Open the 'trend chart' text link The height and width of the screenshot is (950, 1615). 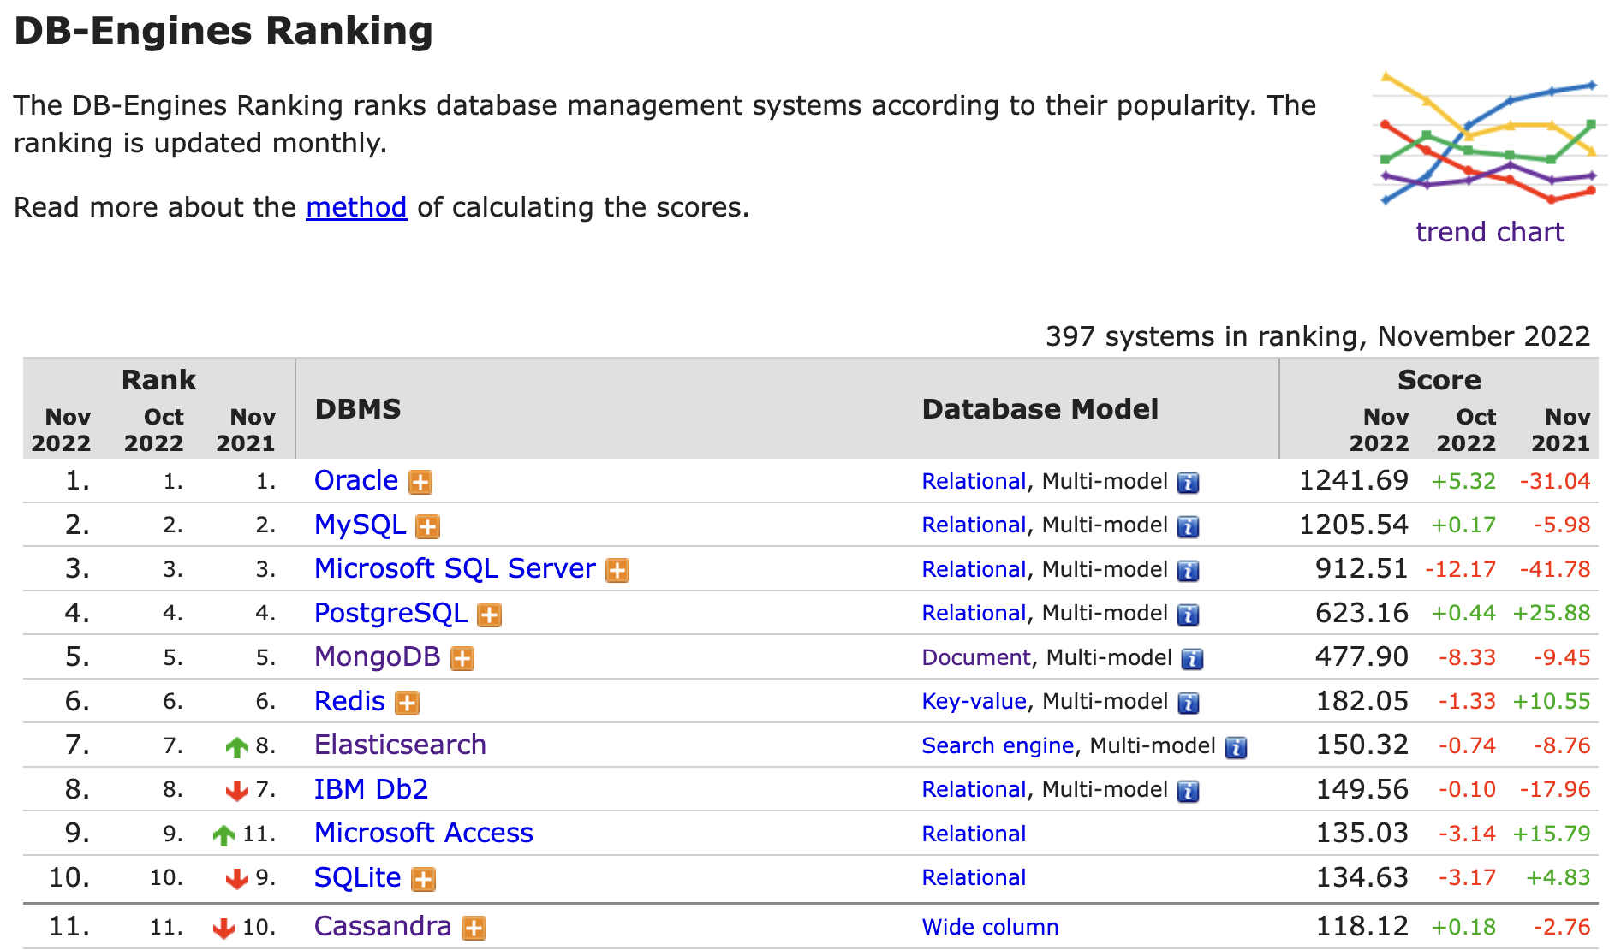coord(1489,232)
